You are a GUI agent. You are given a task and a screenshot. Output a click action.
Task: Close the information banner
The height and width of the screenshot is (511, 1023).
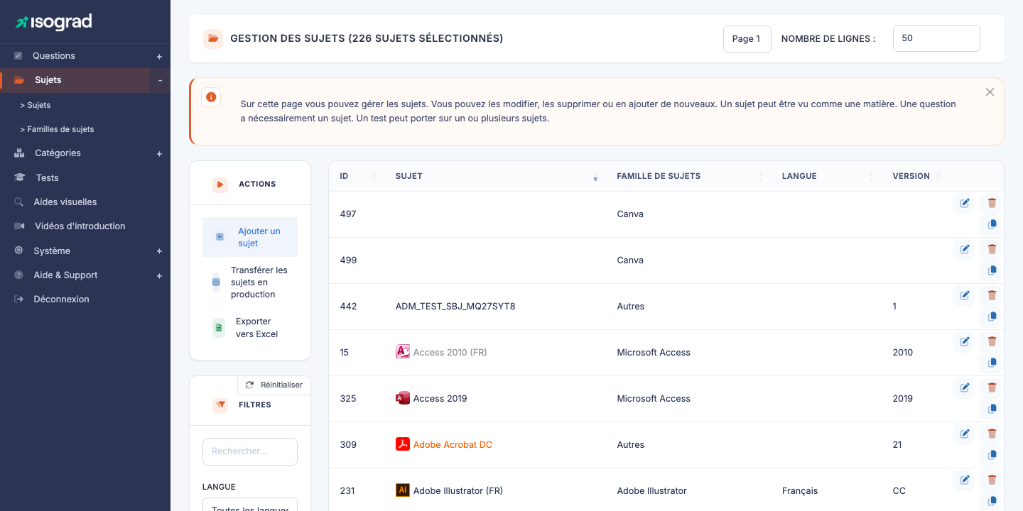click(x=990, y=92)
